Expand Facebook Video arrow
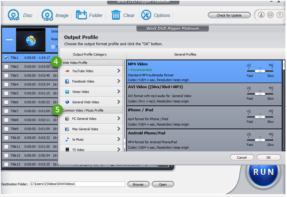This screenshot has height=197, width=287. click(x=119, y=81)
